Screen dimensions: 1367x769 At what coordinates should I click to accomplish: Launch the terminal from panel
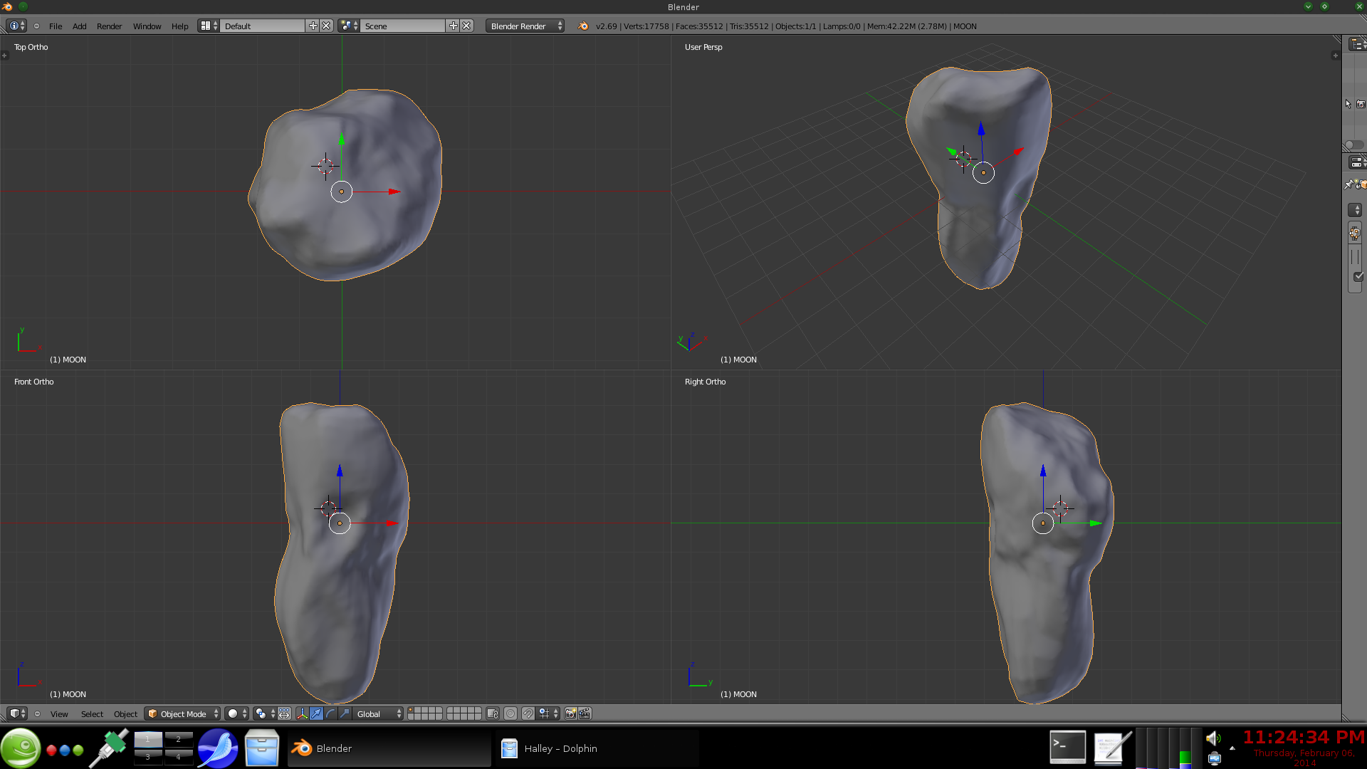point(1068,747)
